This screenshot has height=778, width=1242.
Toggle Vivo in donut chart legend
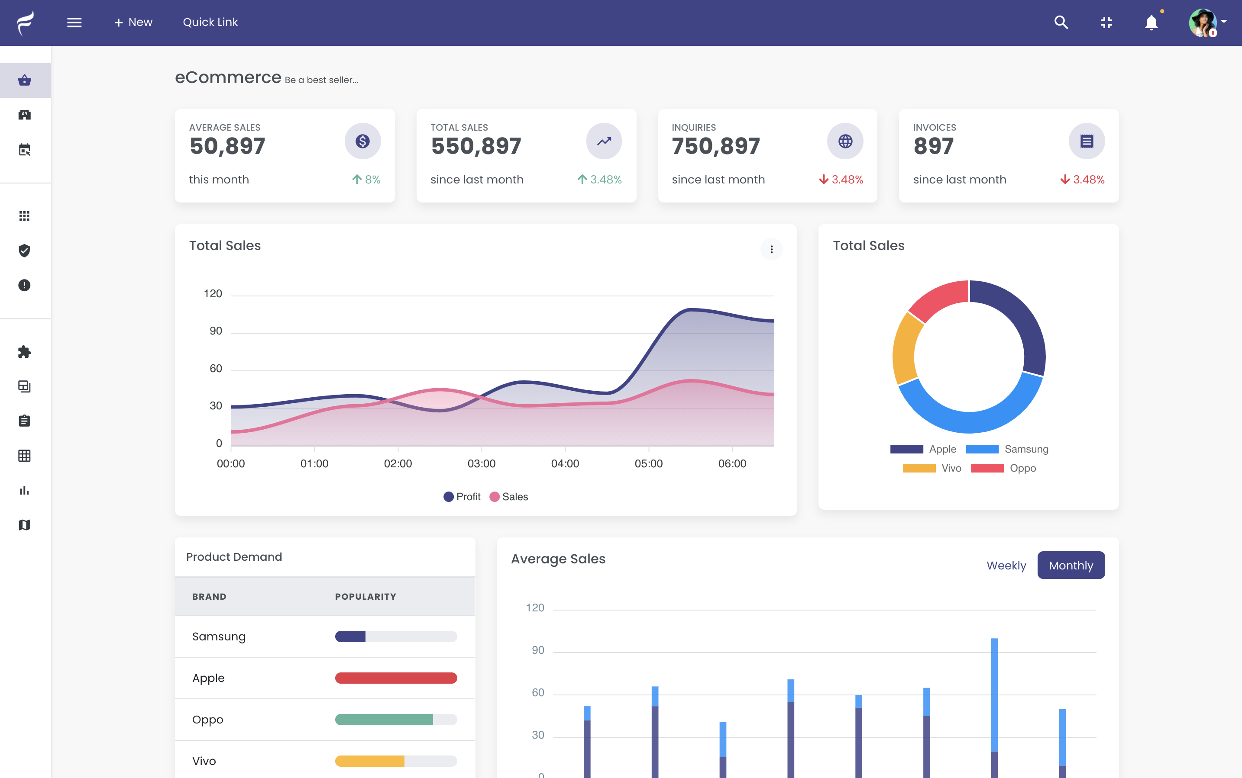pos(932,468)
